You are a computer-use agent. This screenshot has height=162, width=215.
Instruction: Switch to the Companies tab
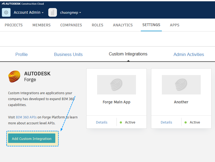click(71, 25)
